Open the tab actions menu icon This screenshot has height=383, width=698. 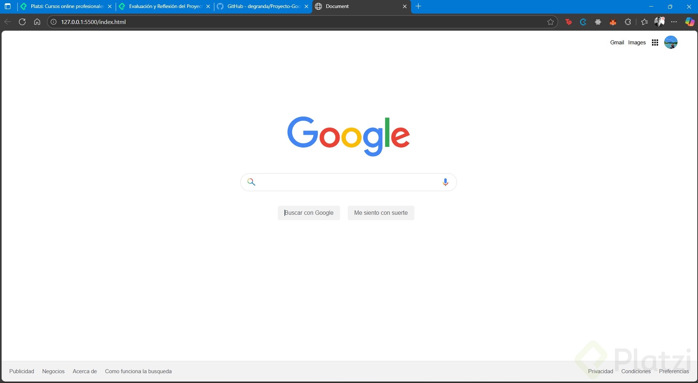click(8, 6)
